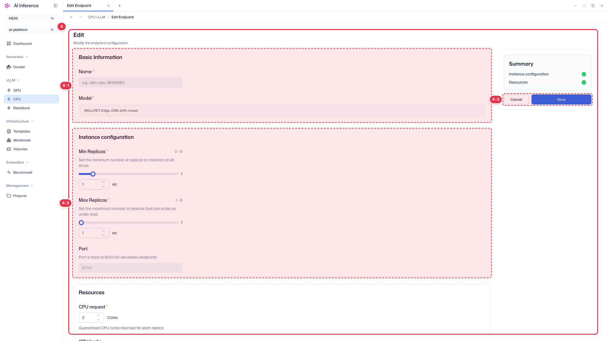Collapse the sidebar panel toggle icon
Screen dimensions: 607x341
56,6
